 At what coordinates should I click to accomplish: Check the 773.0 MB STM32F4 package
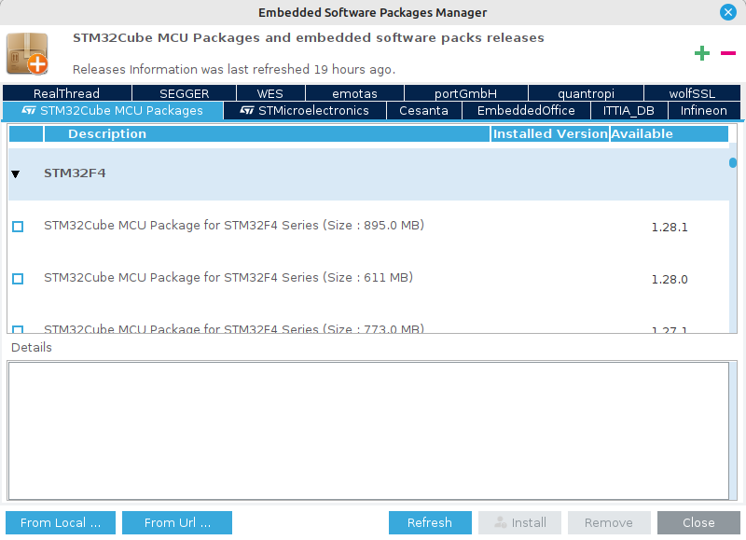tap(18, 329)
